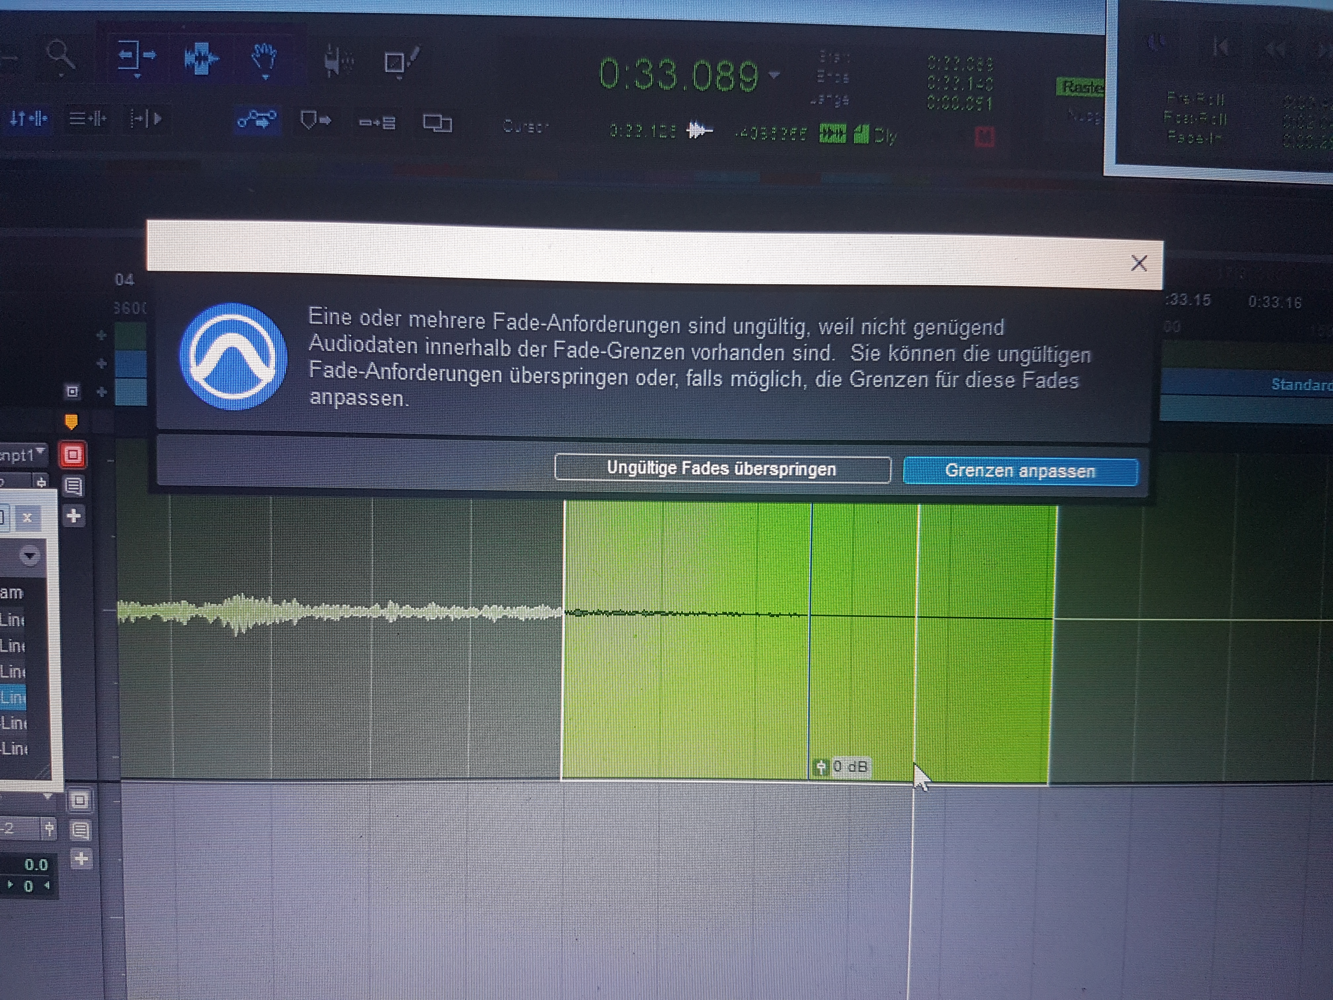The image size is (1333, 1000).
Task: Select the Scrubber speaker tool
Action: [x=338, y=61]
